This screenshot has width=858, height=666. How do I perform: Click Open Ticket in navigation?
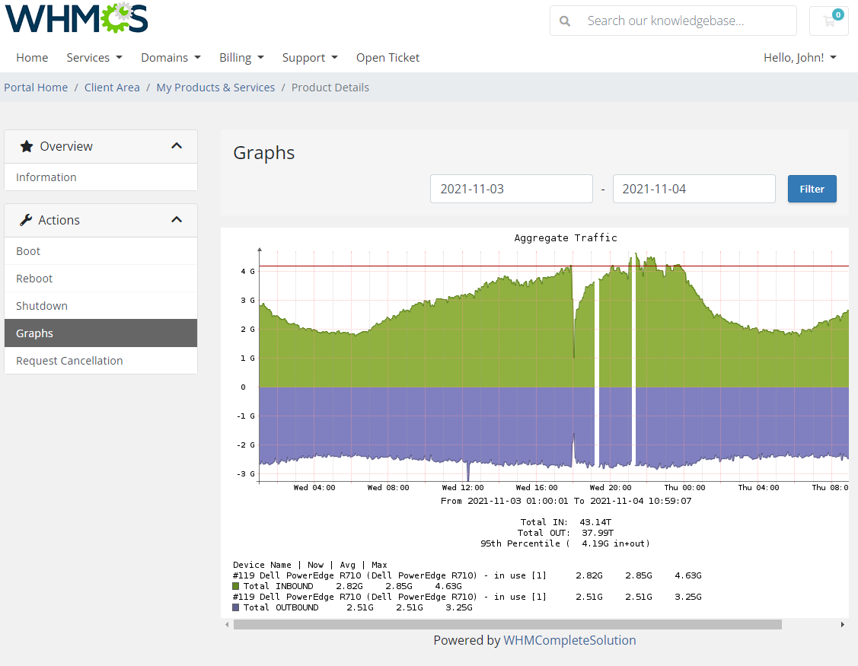pyautogui.click(x=388, y=57)
